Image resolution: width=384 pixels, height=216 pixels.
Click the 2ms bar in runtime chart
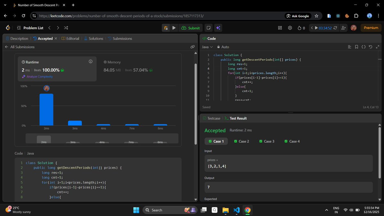coord(46,109)
